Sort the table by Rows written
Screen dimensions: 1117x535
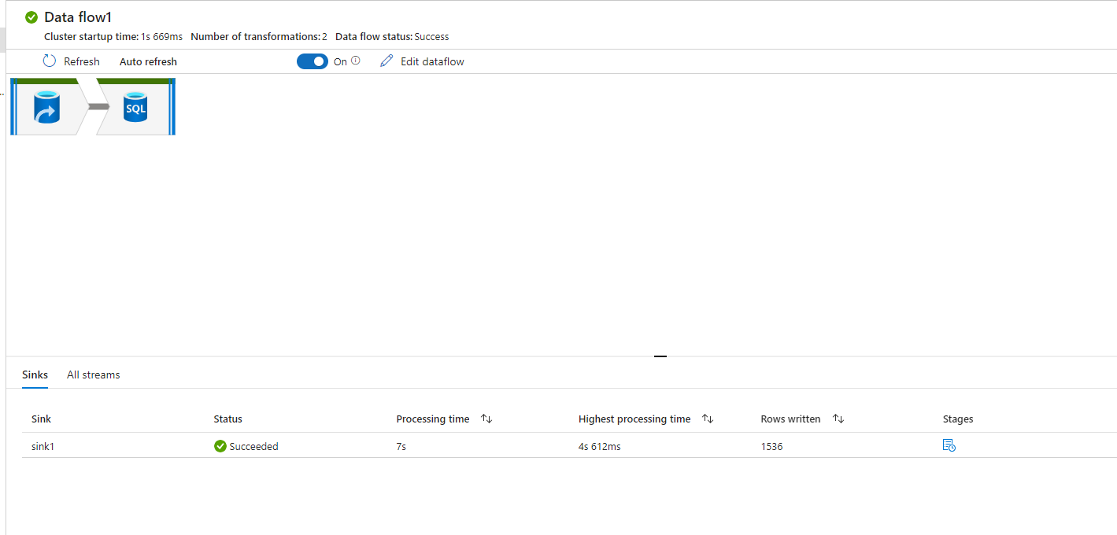pos(838,419)
